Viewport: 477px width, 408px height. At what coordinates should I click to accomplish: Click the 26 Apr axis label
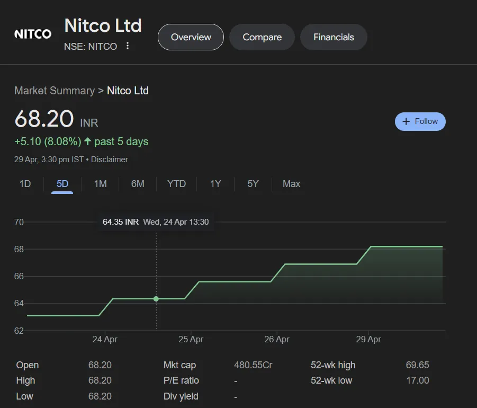(x=276, y=339)
